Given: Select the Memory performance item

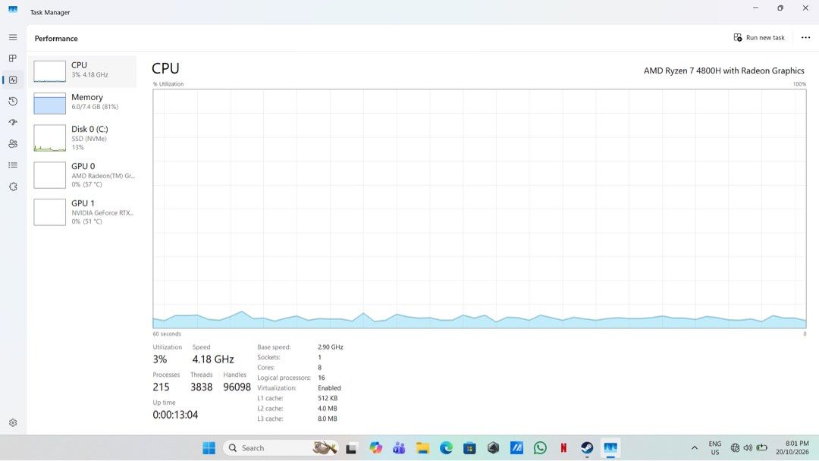Looking at the screenshot, I should tap(83, 103).
